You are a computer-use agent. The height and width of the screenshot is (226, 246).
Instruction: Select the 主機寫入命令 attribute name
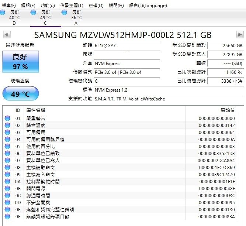pyautogui.click(x=41, y=175)
